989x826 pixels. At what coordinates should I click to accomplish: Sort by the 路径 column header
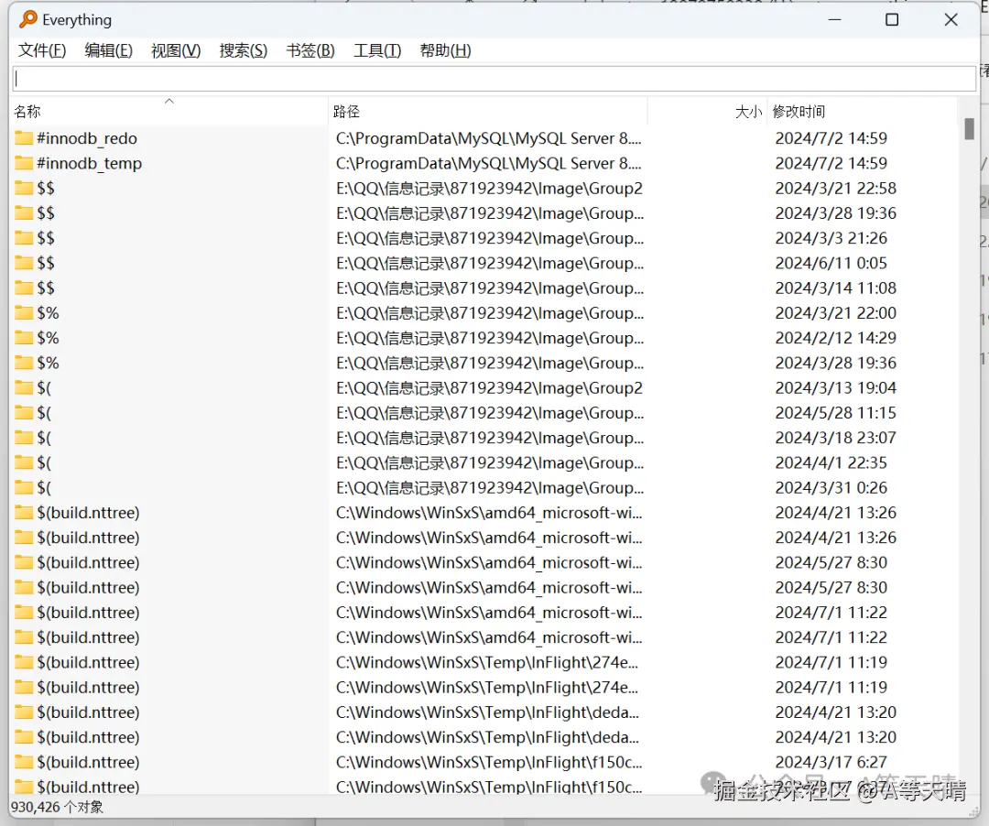(x=488, y=112)
